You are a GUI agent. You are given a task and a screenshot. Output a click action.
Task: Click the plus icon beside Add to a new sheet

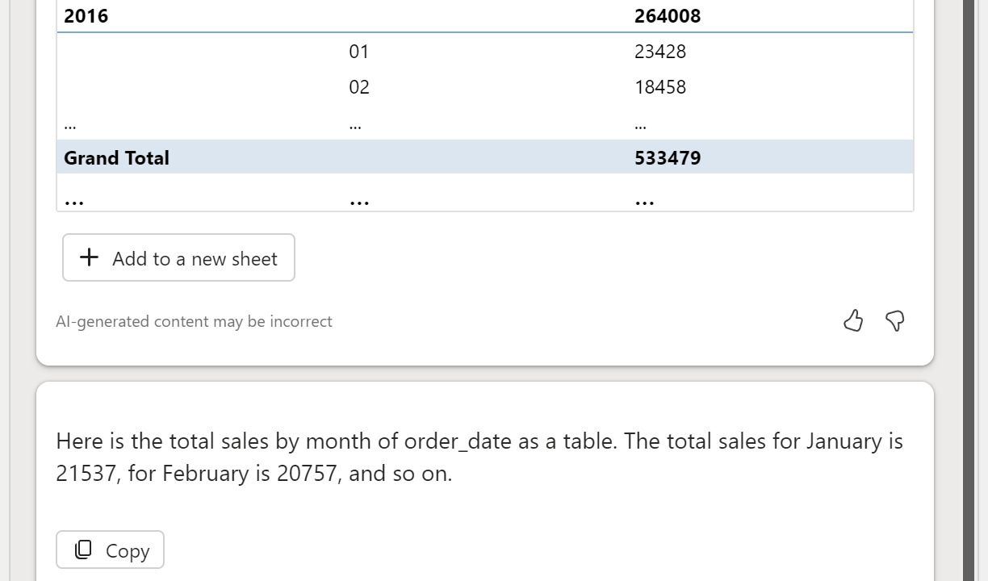pyautogui.click(x=90, y=257)
